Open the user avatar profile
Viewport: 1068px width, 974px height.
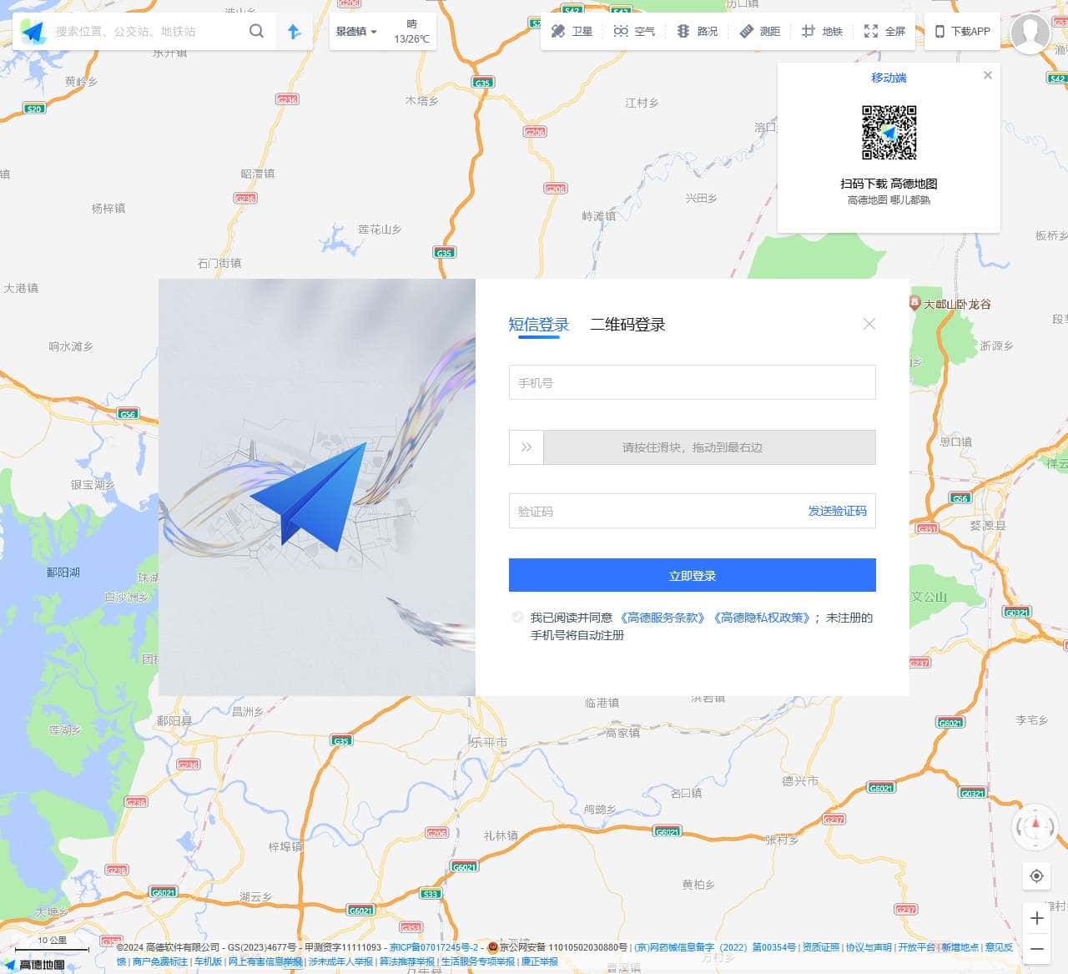coord(1032,34)
